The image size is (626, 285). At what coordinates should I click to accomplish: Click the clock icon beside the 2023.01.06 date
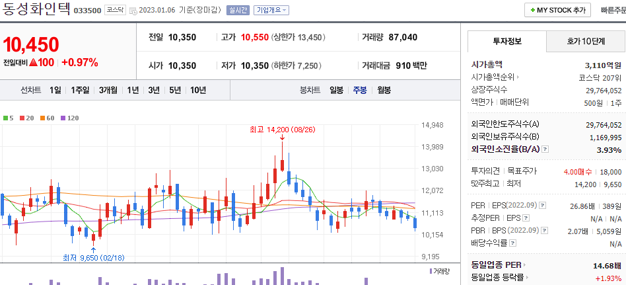[x=133, y=11]
